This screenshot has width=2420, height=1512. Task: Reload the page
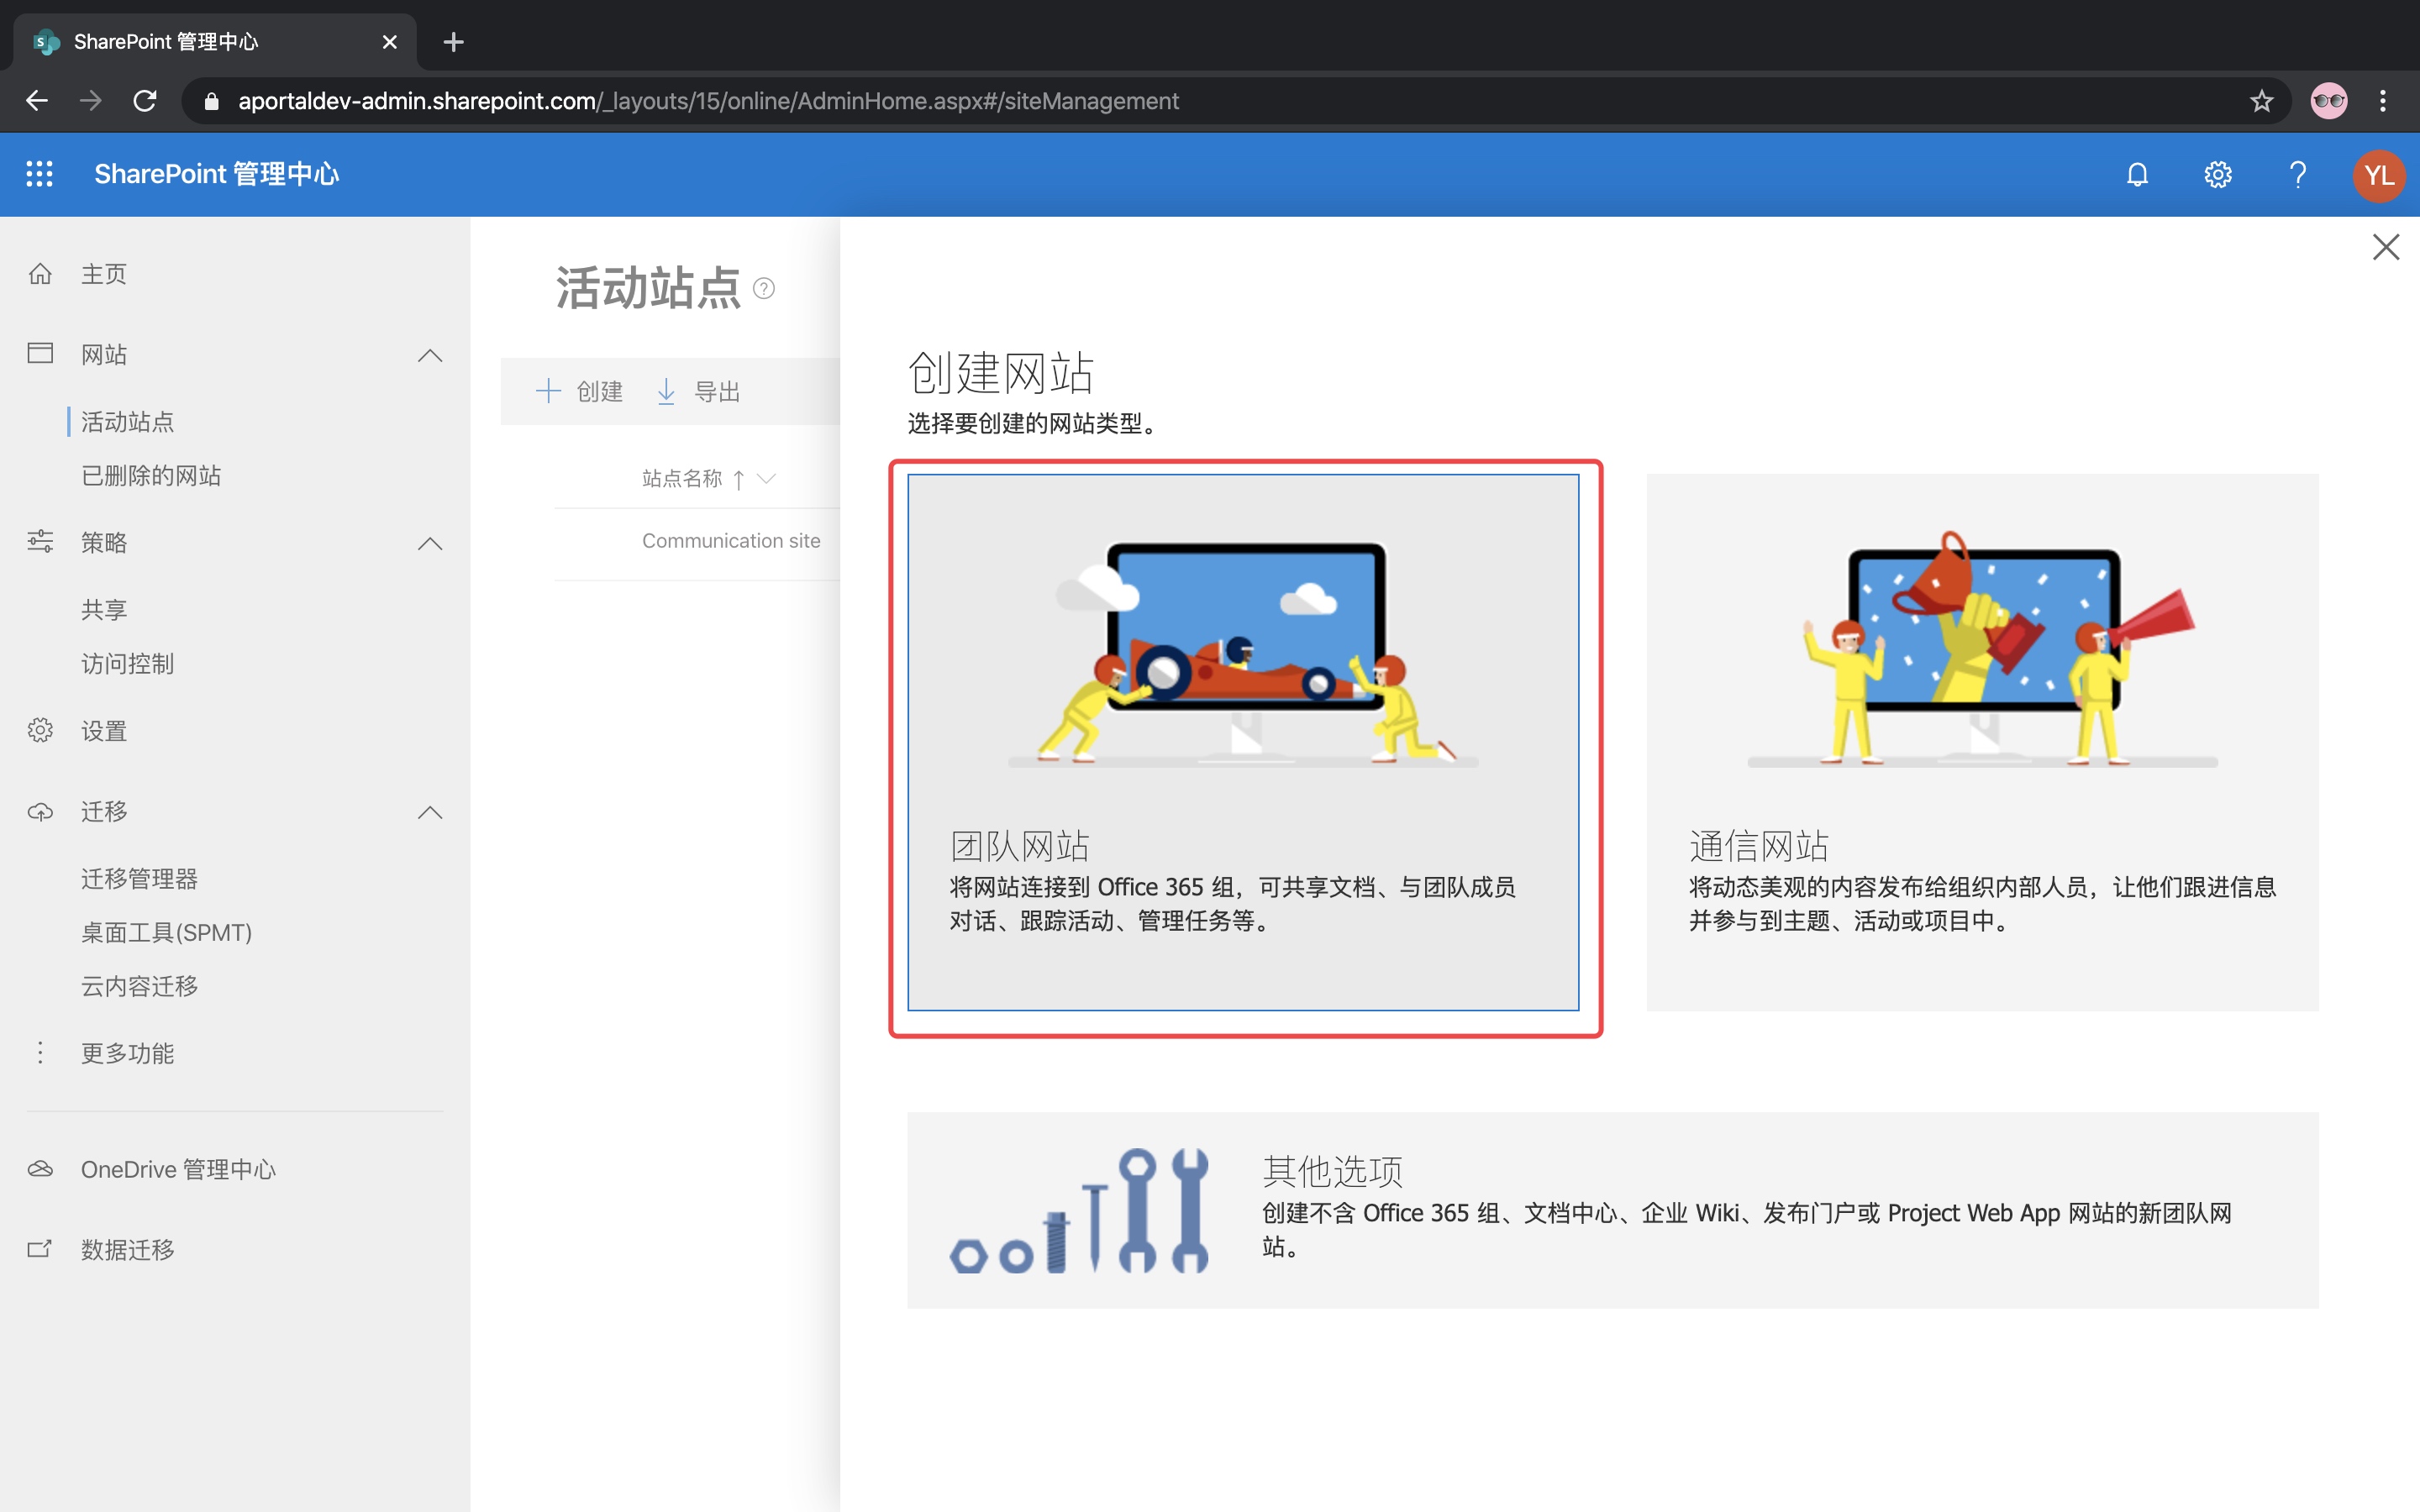pyautogui.click(x=145, y=101)
